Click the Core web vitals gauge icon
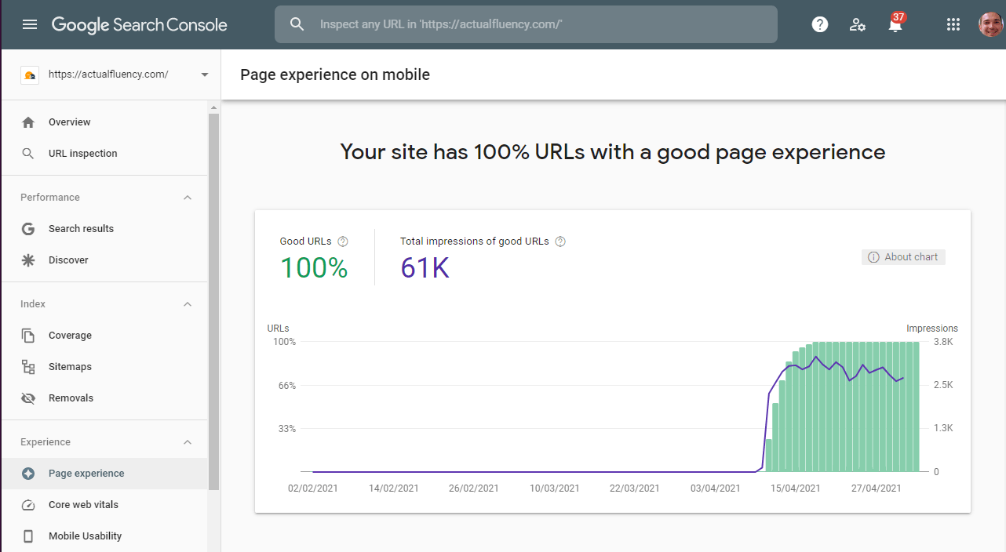The height and width of the screenshot is (552, 1006). (28, 505)
